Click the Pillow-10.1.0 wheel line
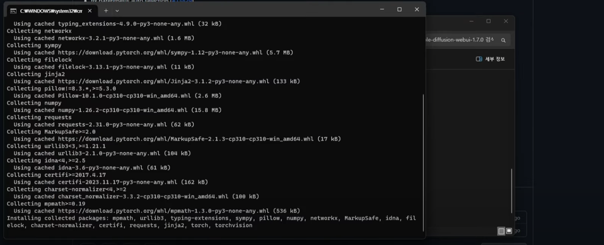Screen dimensions: 604x245 118,96
